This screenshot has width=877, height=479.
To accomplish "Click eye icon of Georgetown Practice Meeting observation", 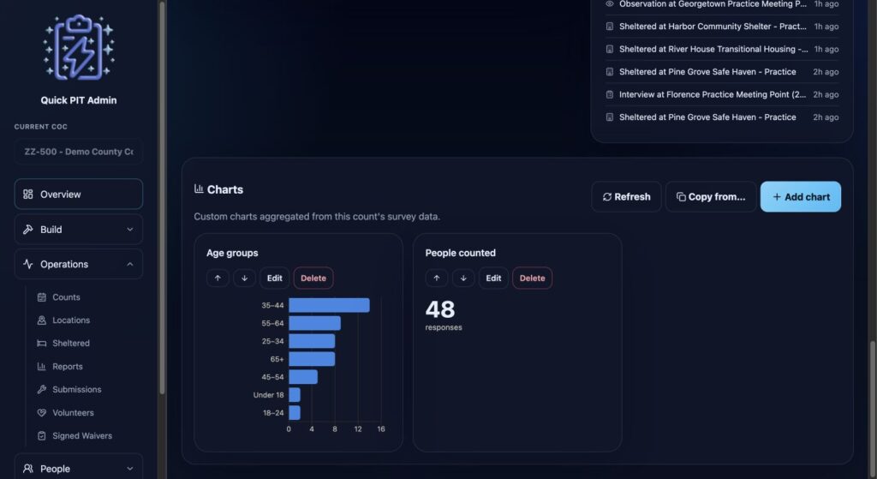I will tap(610, 4).
